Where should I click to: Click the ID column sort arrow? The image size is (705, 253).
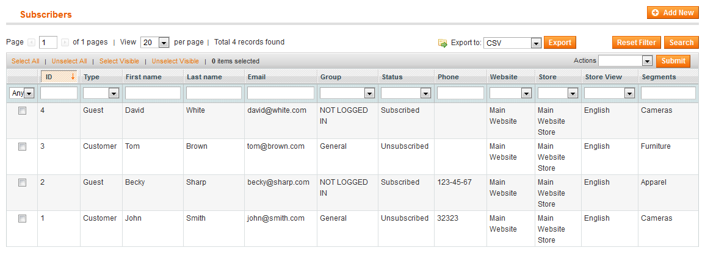(73, 77)
